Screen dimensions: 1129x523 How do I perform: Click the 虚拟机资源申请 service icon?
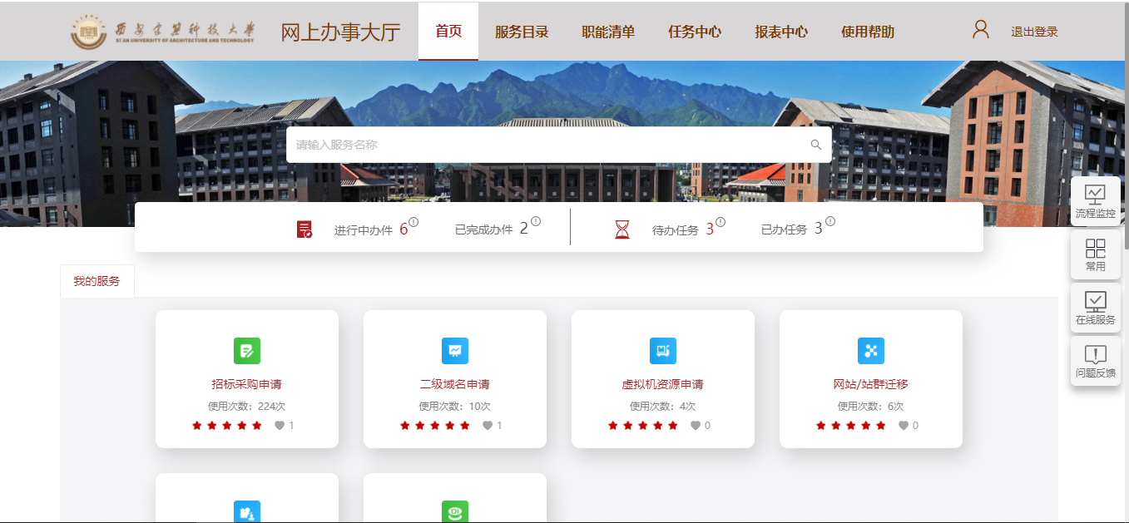pos(663,351)
